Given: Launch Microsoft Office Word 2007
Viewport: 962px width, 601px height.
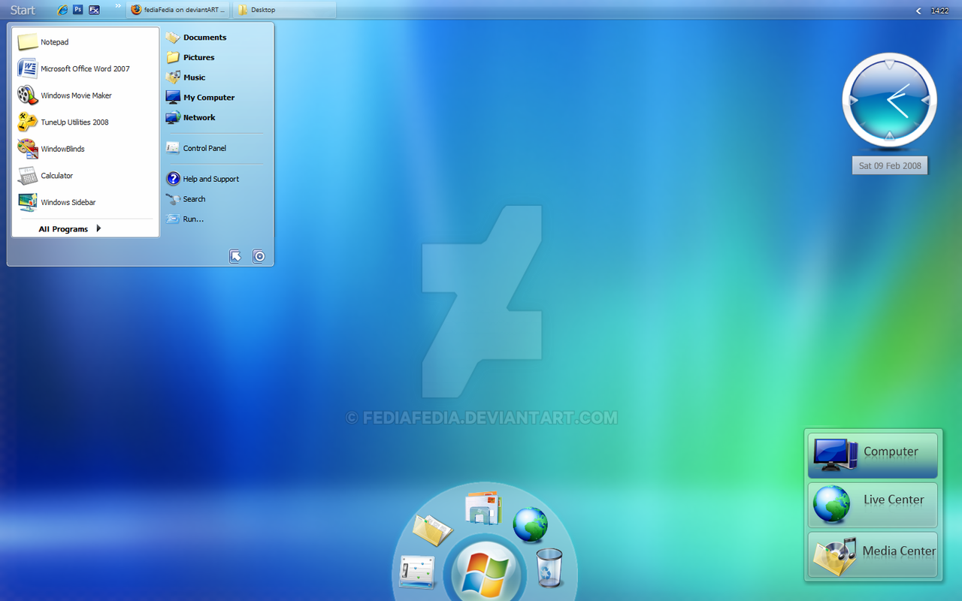Looking at the screenshot, I should point(86,68).
